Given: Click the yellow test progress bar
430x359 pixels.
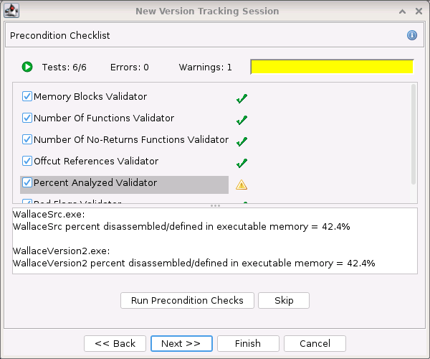Looking at the screenshot, I should tap(332, 67).
